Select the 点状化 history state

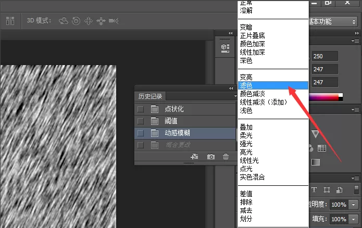(185, 109)
